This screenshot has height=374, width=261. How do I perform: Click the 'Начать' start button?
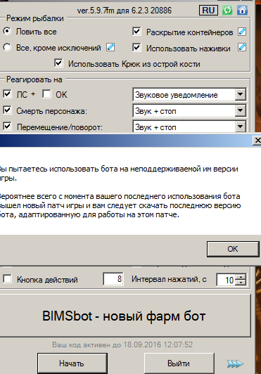click(72, 363)
